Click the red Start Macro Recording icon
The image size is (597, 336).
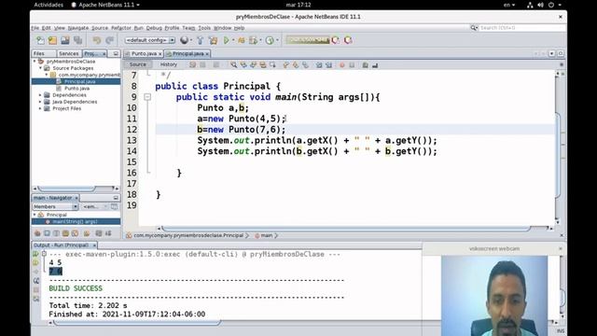pyautogui.click(x=342, y=65)
